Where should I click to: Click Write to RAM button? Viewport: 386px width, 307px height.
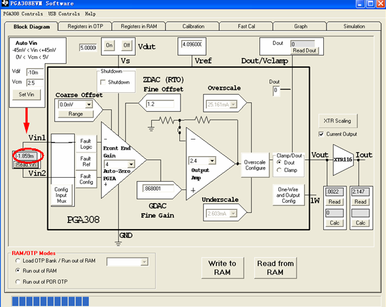[222, 268]
